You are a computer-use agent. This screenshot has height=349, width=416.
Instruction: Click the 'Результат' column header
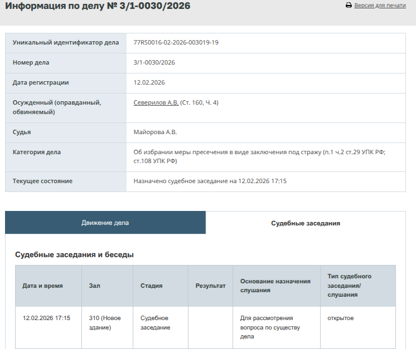point(210,286)
